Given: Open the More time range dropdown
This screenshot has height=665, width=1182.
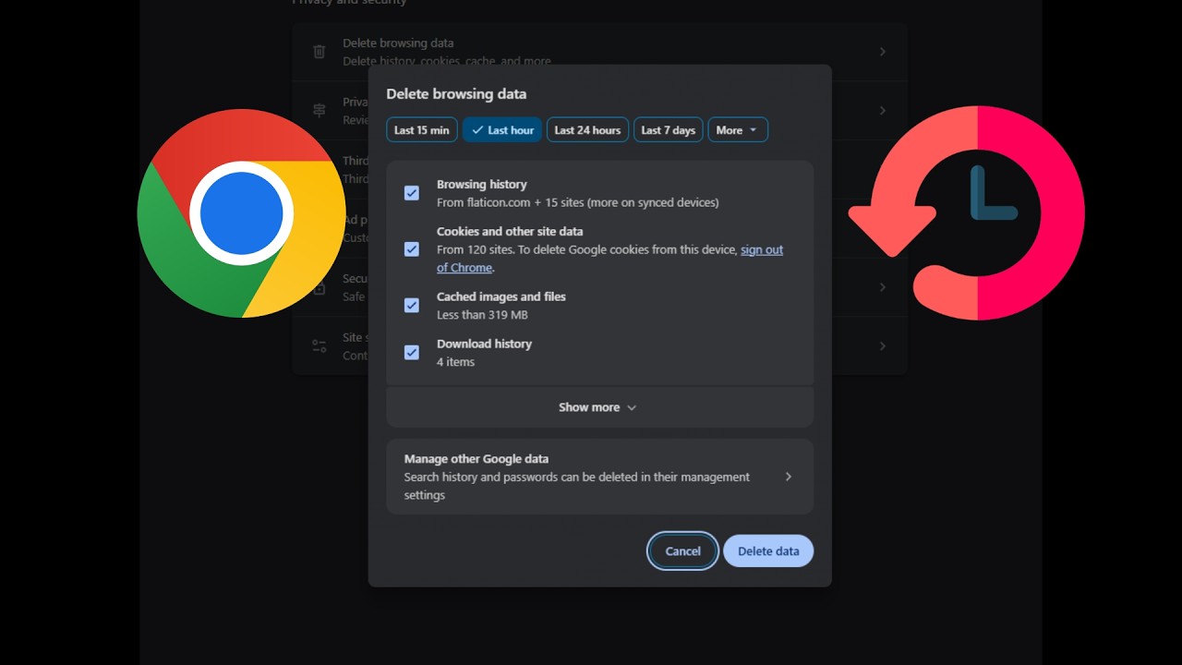Looking at the screenshot, I should pos(737,130).
